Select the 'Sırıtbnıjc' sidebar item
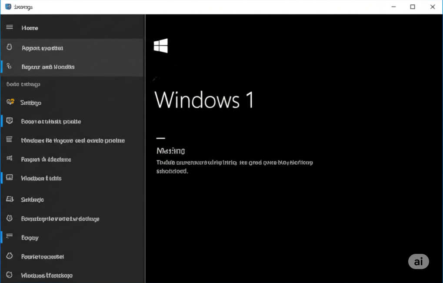Viewport: 443px width, 283px height. [x=33, y=200]
